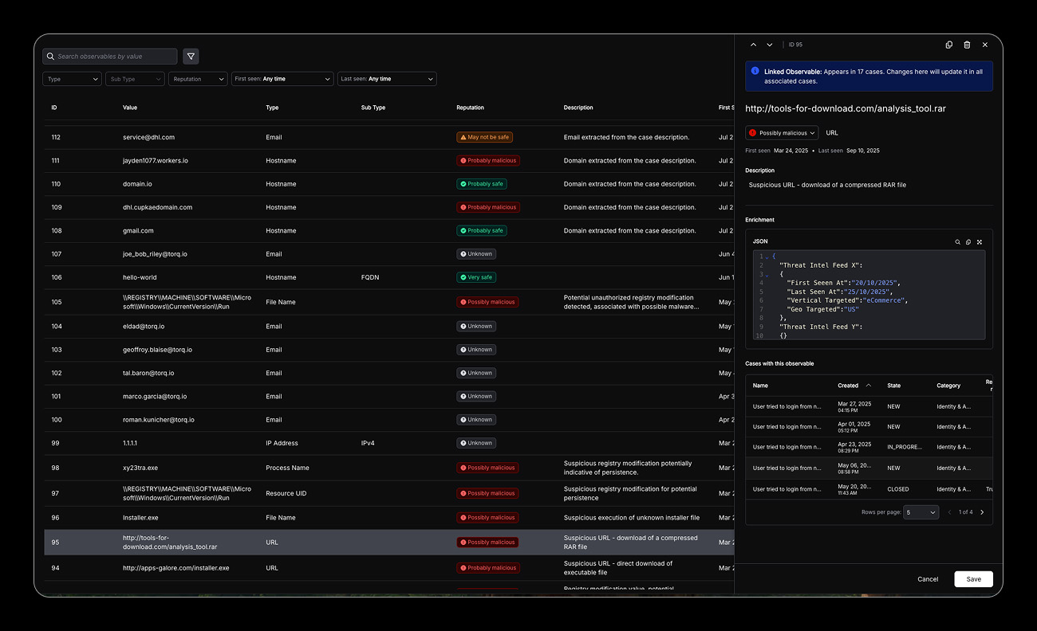Expand the First seen time filter
This screenshot has height=631, width=1037.
click(282, 79)
